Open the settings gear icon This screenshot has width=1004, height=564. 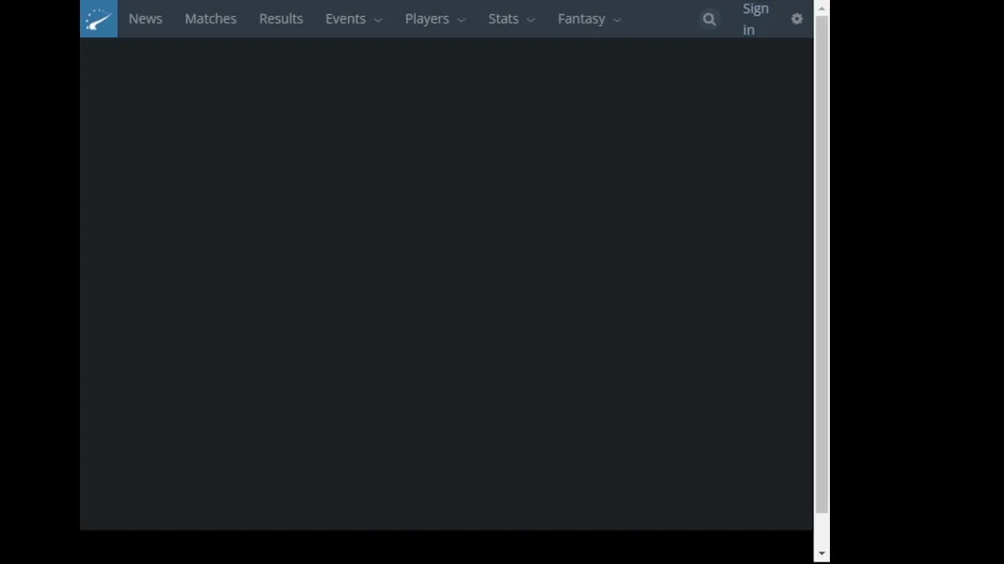797,19
